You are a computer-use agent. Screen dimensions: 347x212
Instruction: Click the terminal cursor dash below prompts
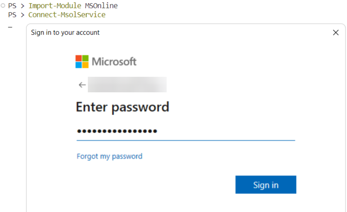coord(10,27)
